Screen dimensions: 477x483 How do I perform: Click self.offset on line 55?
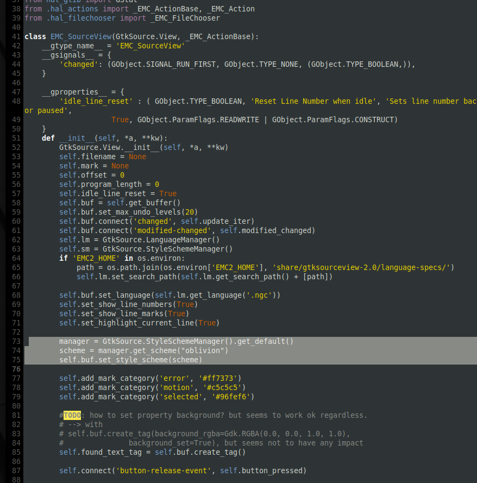pyautogui.click(x=83, y=175)
